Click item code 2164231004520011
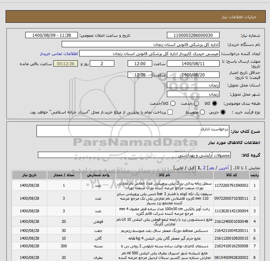 point(231,231)
